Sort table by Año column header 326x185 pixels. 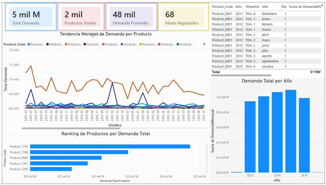pyautogui.click(x=238, y=7)
